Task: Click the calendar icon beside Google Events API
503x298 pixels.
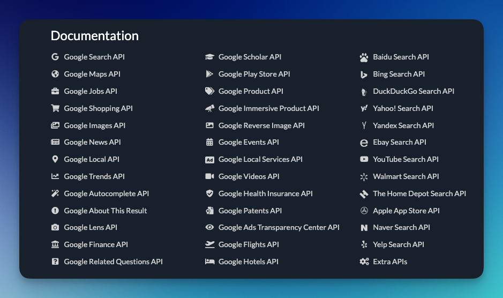Action: 209,142
